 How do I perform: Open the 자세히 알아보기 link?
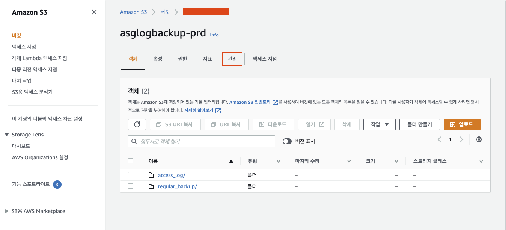[x=199, y=110]
